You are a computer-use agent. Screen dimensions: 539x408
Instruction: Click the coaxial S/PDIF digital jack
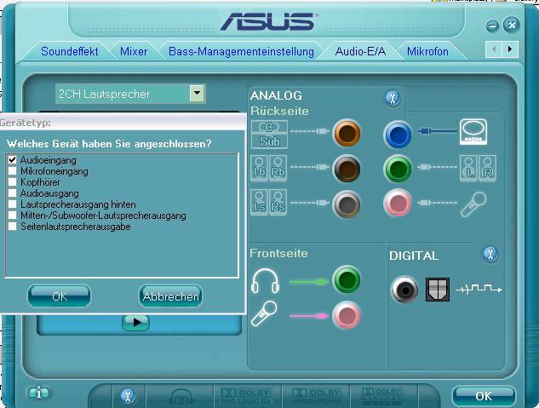point(405,290)
